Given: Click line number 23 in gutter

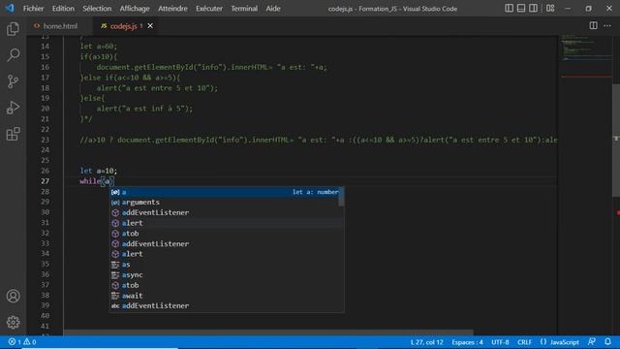Looking at the screenshot, I should coord(46,140).
